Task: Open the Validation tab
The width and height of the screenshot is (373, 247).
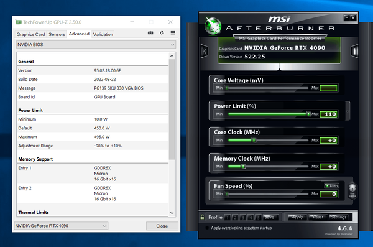Action: [103, 34]
